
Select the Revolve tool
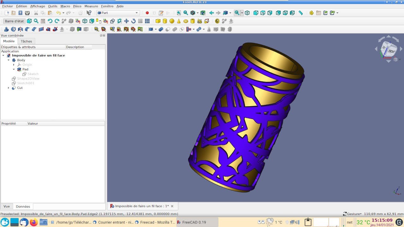[x=13, y=29]
